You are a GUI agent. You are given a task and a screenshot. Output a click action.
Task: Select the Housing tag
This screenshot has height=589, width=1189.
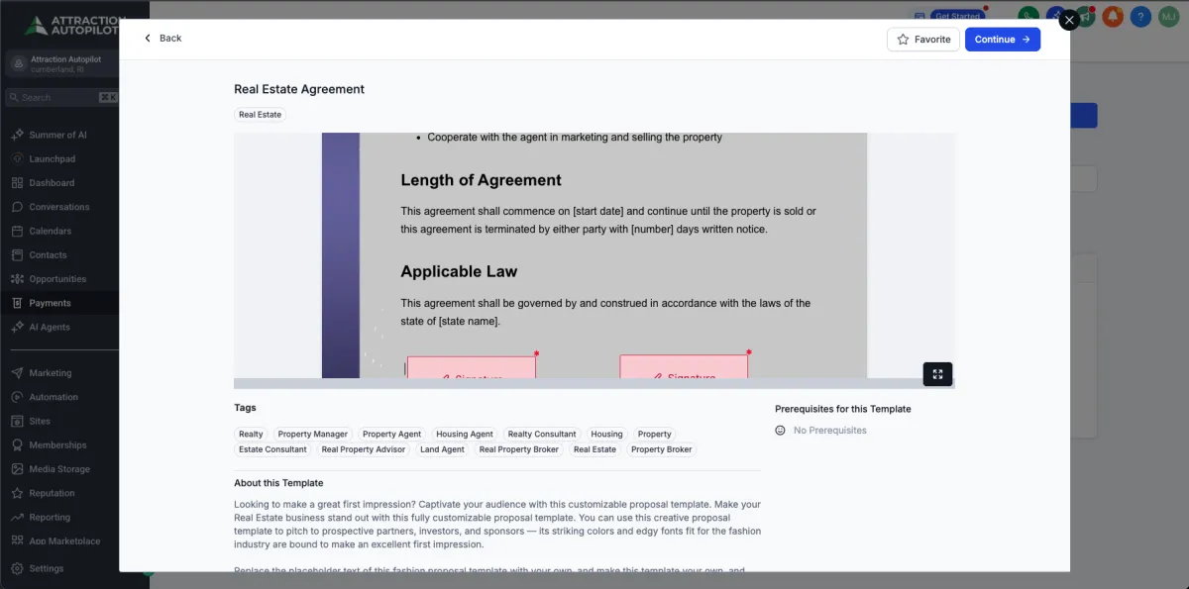pos(606,434)
